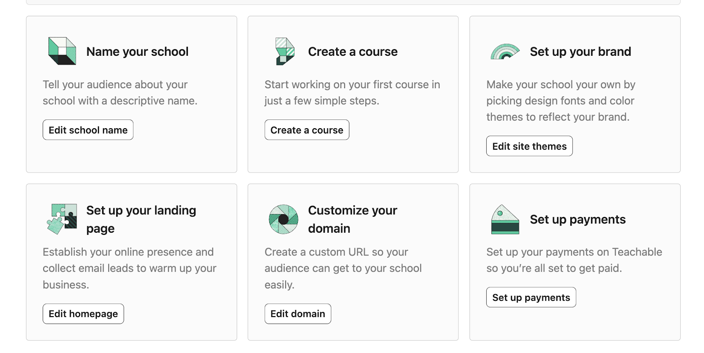The image size is (704, 353).
Task: Click the Edit homepage button
Action: [x=83, y=314]
